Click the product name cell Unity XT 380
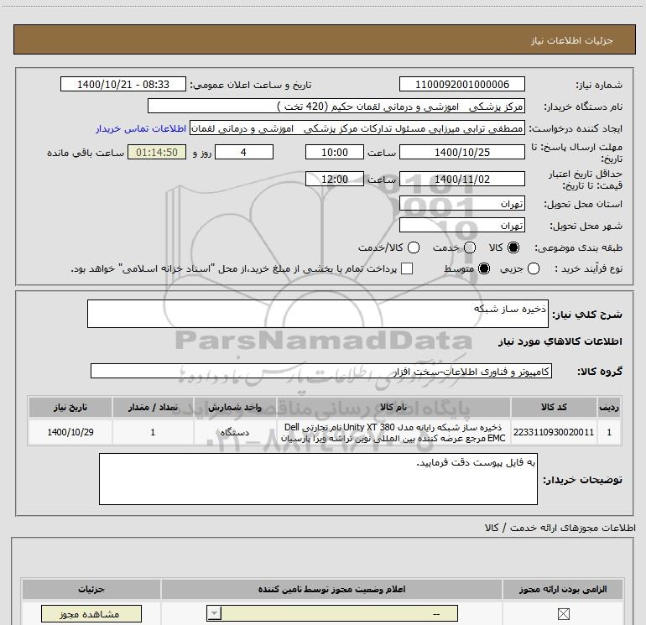Image resolution: width=646 pixels, height=625 pixels. point(393,432)
